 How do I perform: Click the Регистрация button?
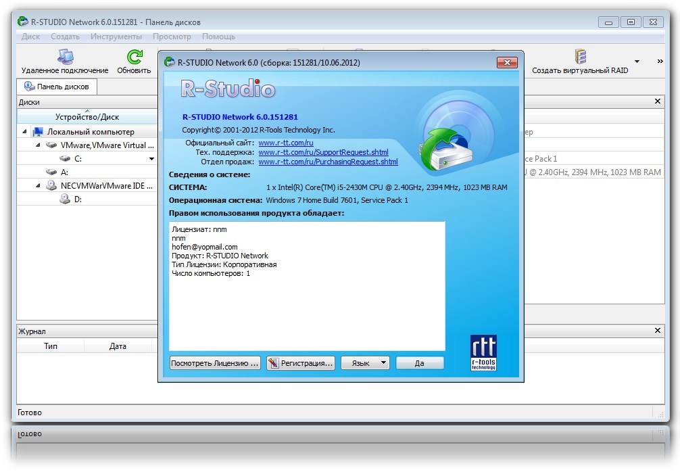[301, 363]
